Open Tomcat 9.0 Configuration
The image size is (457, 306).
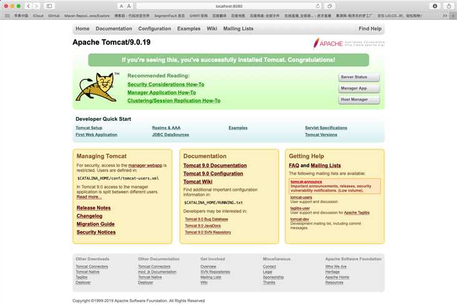[214, 173]
